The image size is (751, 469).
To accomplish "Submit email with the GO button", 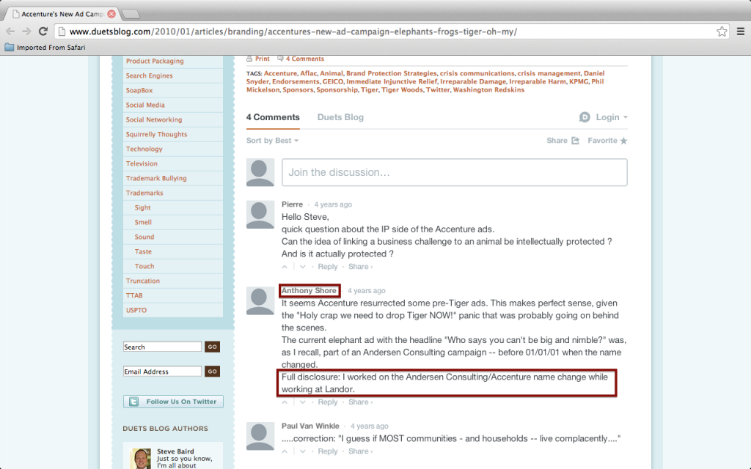I will (212, 372).
